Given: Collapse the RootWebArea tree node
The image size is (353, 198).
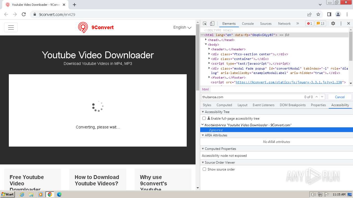Looking at the screenshot, I should tap(203, 125).
